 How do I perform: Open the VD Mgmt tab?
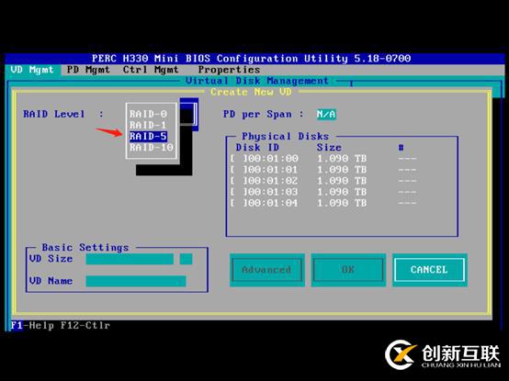coord(32,70)
